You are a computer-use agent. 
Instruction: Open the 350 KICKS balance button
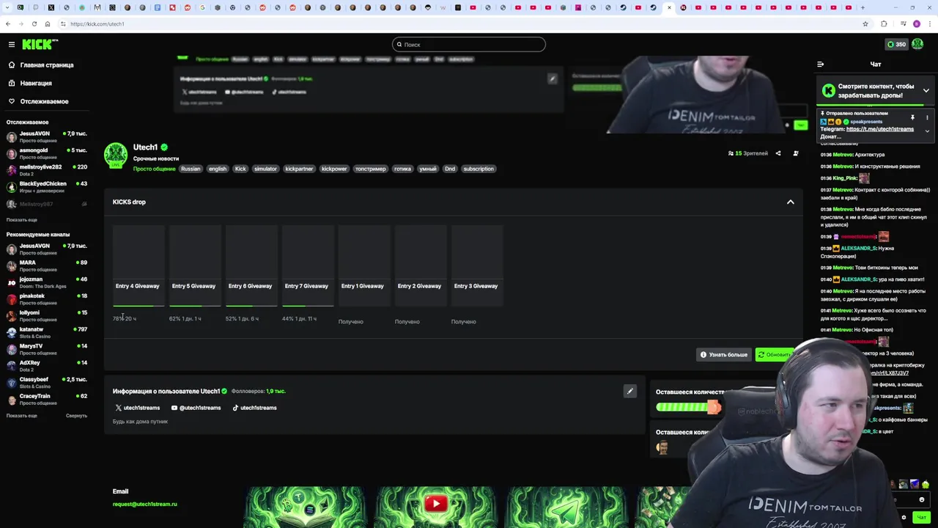(896, 44)
